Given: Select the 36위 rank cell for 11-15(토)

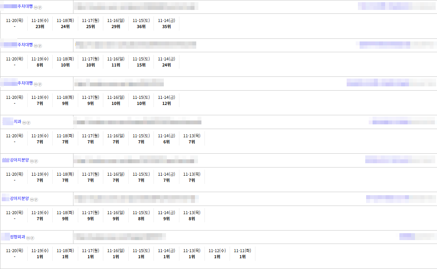Looking at the screenshot, I should pyautogui.click(x=141, y=27).
